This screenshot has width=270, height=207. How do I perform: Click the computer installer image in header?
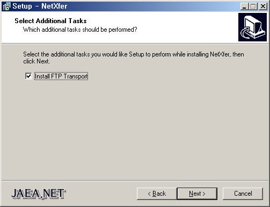pyautogui.click(x=252, y=27)
